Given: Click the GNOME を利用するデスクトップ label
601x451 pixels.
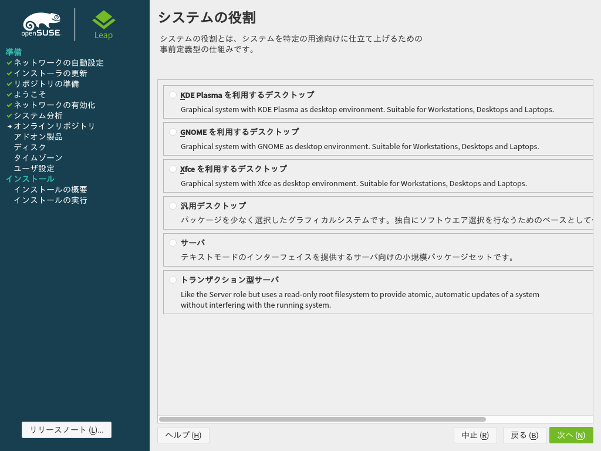Looking at the screenshot, I should (239, 132).
